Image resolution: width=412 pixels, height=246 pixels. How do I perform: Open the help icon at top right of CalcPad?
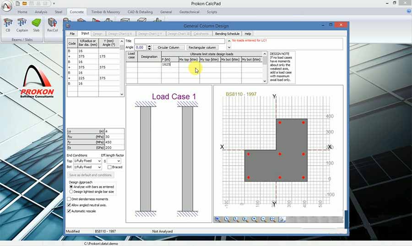tap(409, 11)
